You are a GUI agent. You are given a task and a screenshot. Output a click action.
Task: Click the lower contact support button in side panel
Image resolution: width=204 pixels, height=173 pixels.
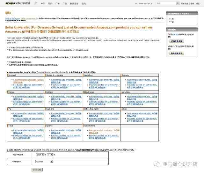tap(177, 53)
